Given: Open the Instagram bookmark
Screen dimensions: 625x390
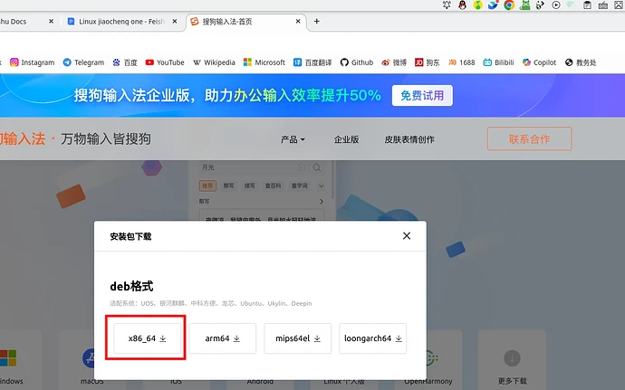Looking at the screenshot, I should pos(32,62).
